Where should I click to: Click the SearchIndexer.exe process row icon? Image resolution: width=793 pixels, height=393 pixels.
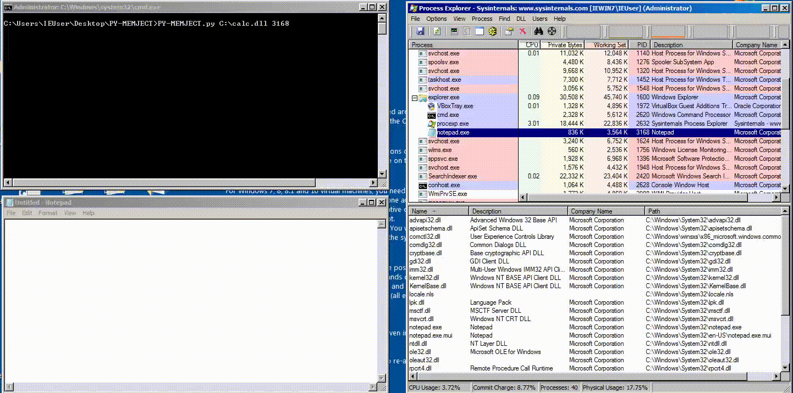[x=423, y=176]
